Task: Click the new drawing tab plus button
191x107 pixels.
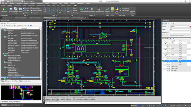Action: tap(88, 18)
